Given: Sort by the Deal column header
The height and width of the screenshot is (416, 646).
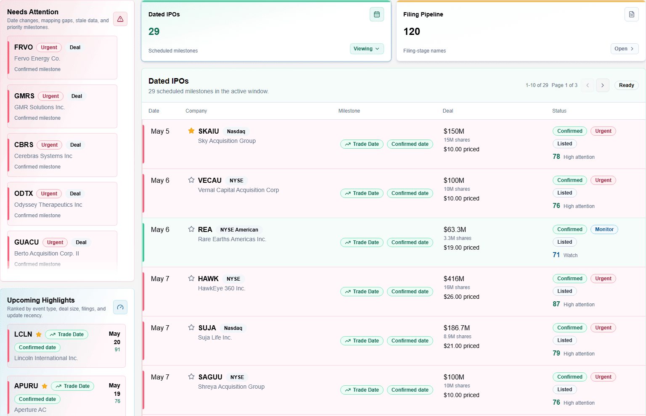Looking at the screenshot, I should [x=448, y=111].
